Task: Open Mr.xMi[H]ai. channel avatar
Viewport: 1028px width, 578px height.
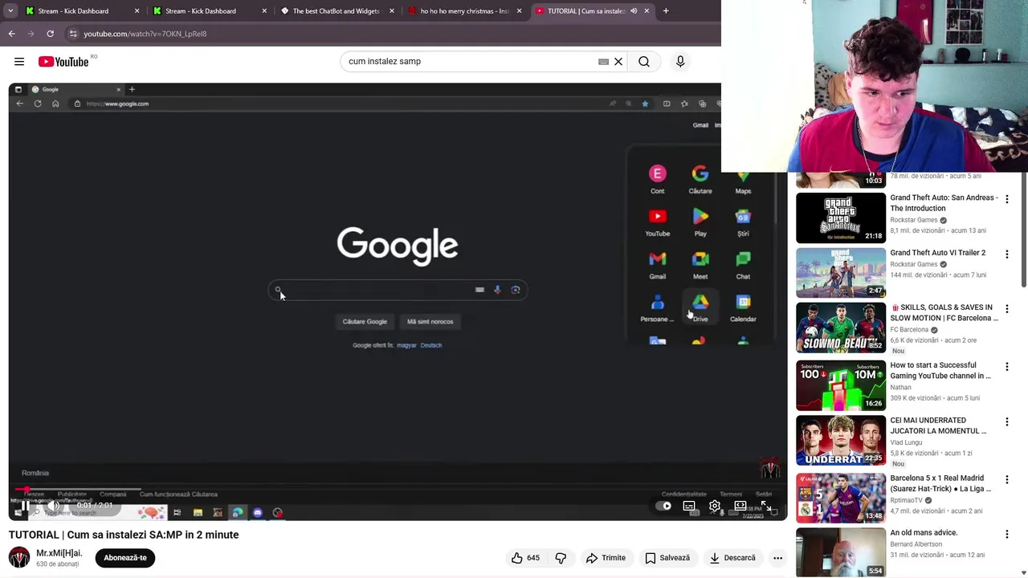Action: (x=19, y=558)
